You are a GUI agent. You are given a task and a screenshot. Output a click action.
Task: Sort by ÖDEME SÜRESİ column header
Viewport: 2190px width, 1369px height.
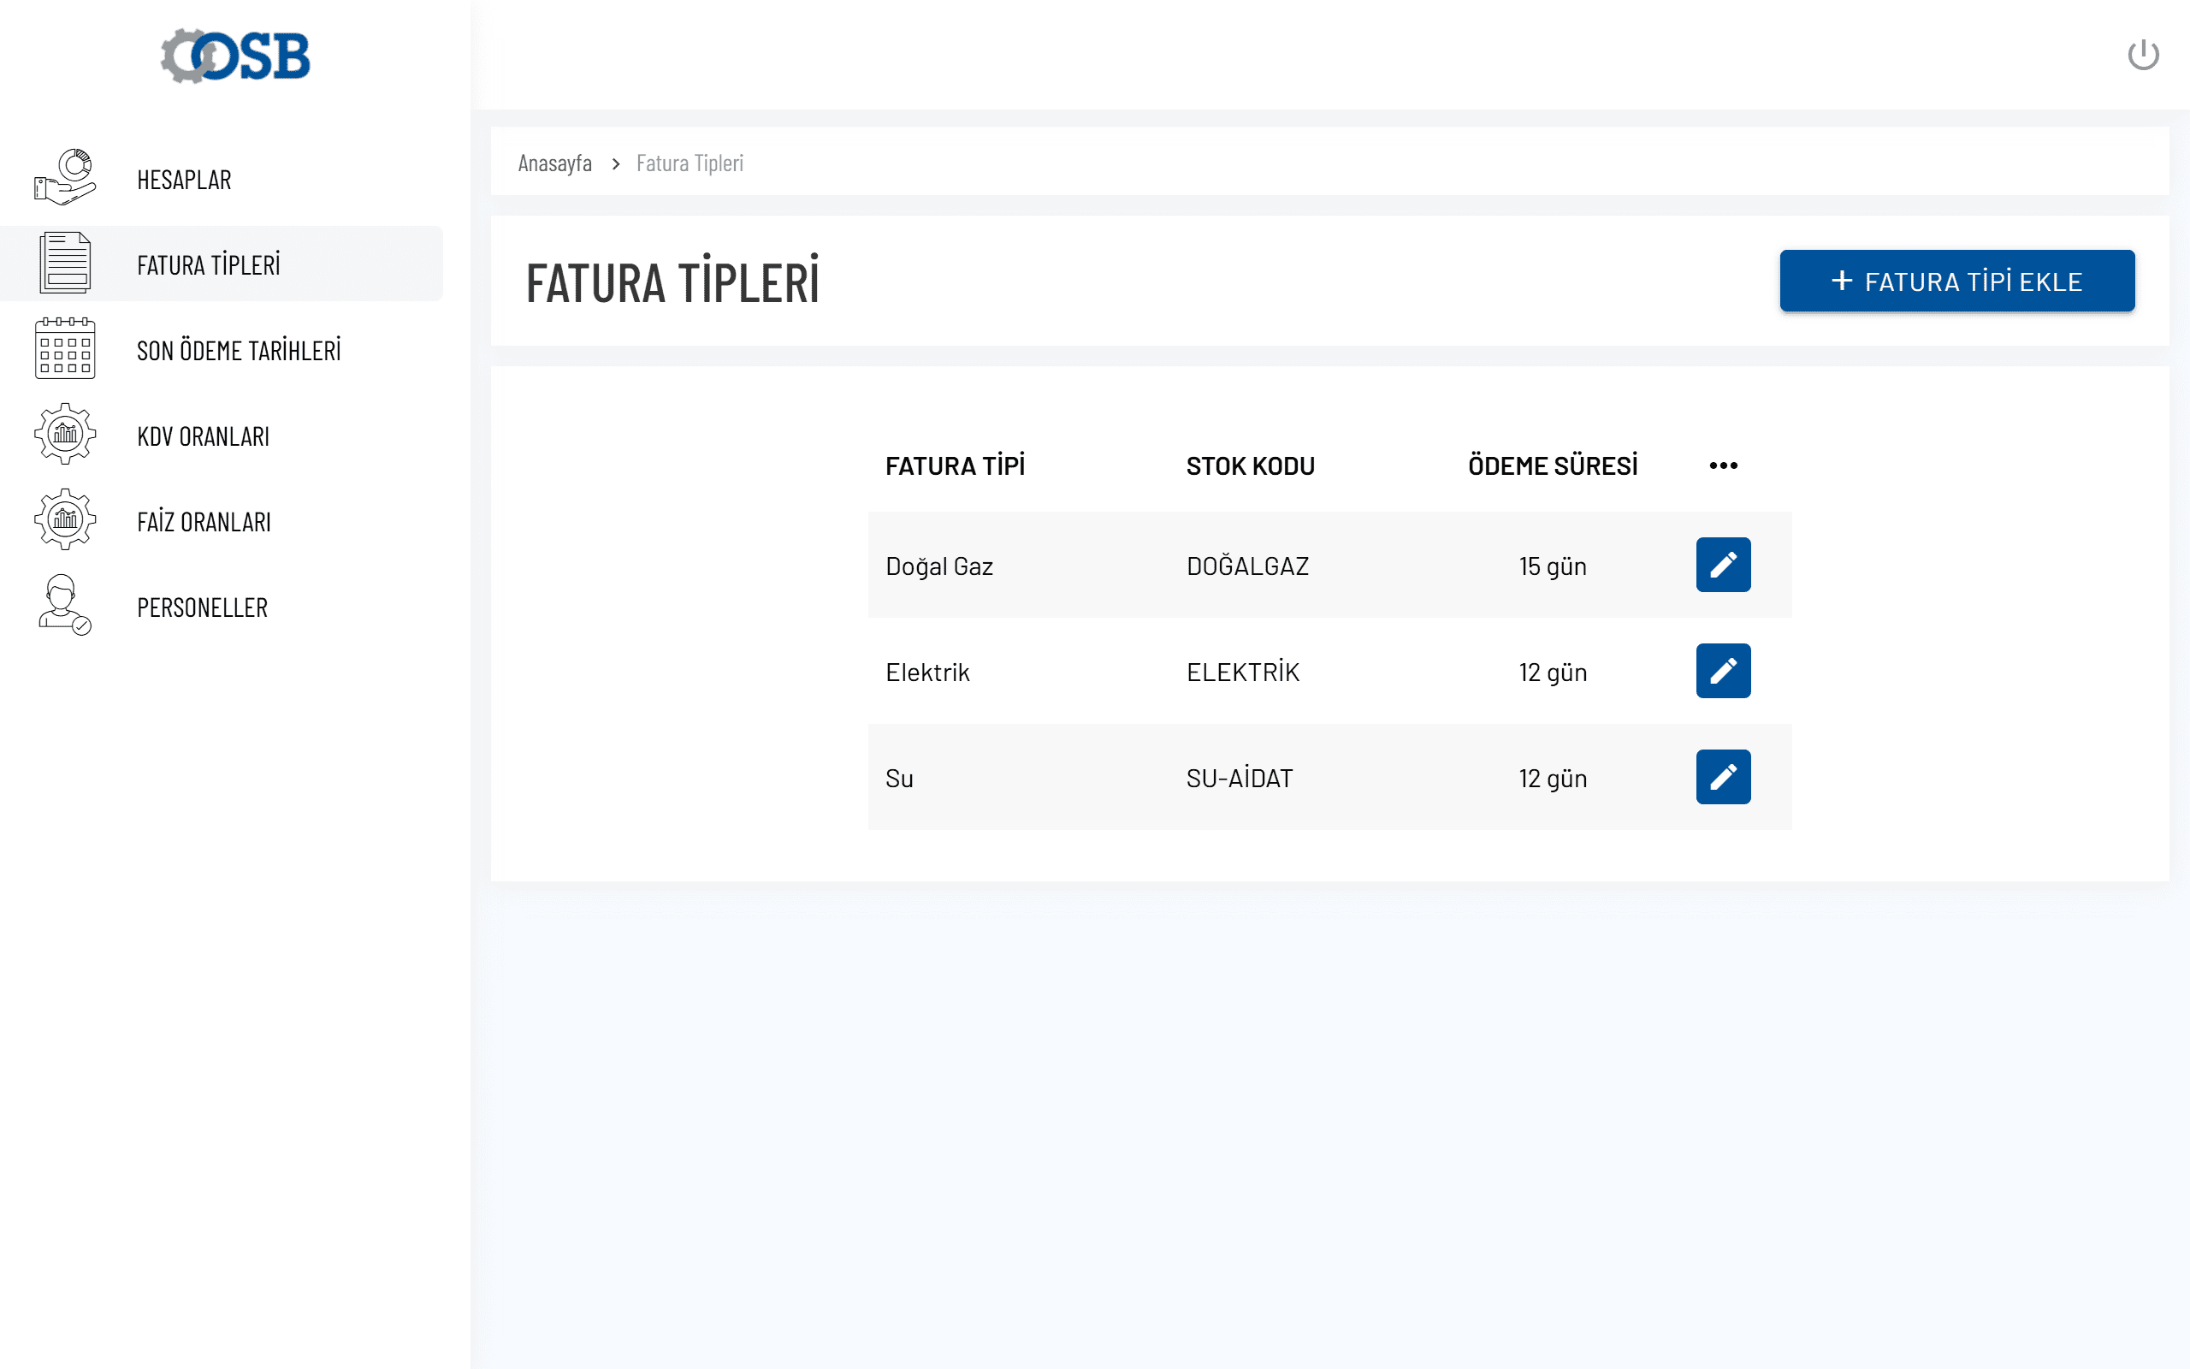1552,465
